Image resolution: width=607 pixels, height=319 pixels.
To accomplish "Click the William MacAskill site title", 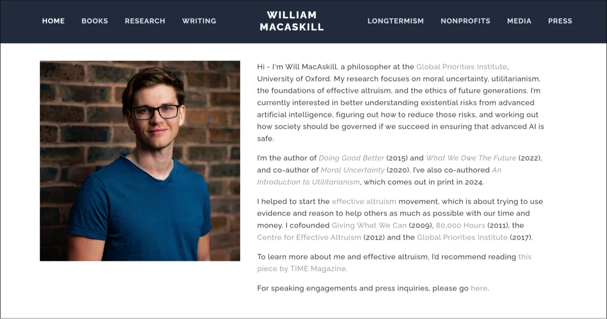I will (292, 21).
